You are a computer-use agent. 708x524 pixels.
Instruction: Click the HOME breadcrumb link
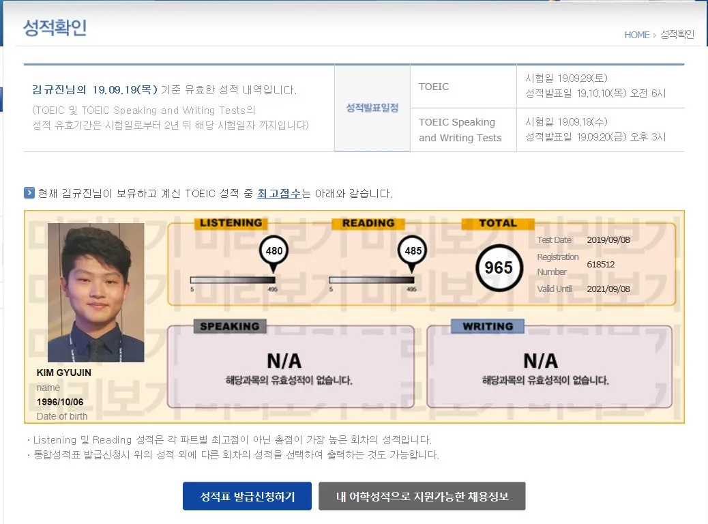pyautogui.click(x=636, y=35)
